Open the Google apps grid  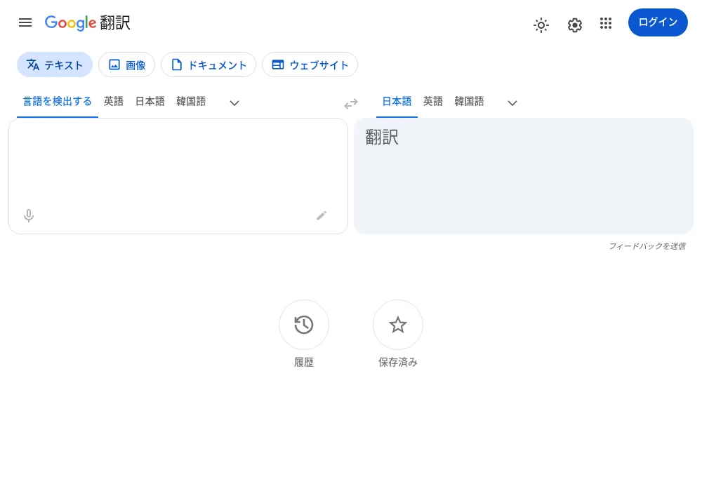(x=605, y=23)
